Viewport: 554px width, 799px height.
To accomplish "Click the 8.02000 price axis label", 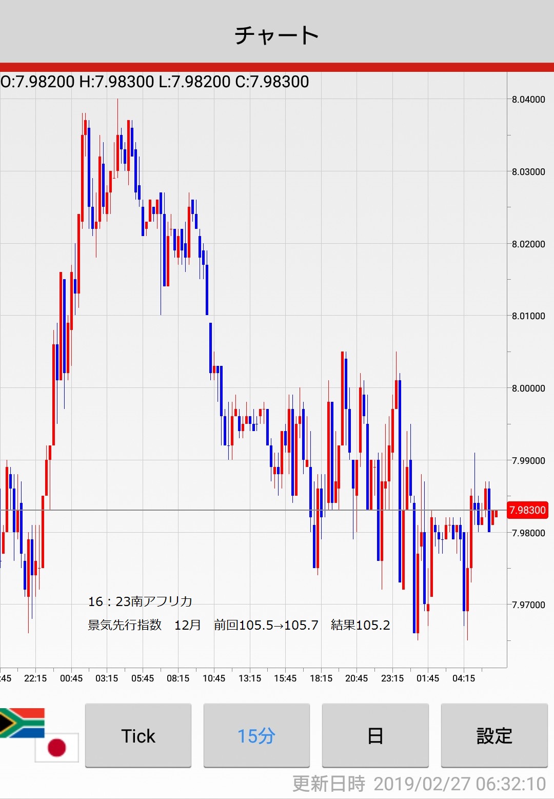I will pyautogui.click(x=528, y=244).
